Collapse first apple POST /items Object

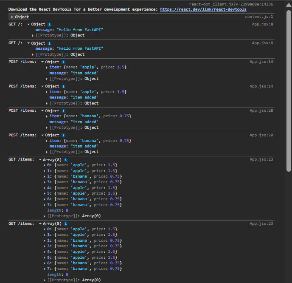42,62
